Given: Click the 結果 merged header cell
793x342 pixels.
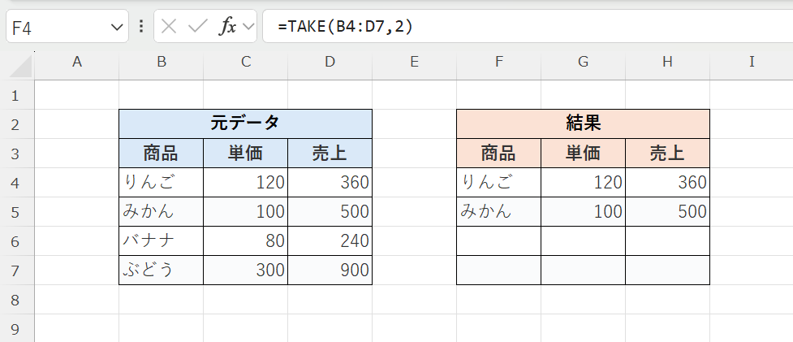Looking at the screenshot, I should click(583, 123).
